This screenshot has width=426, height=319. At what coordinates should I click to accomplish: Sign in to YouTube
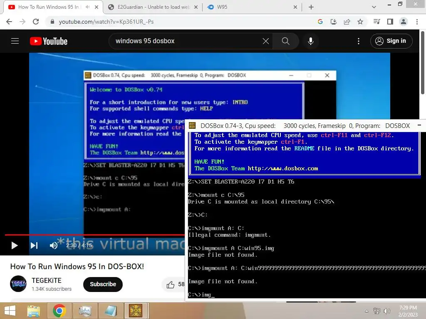(x=391, y=41)
